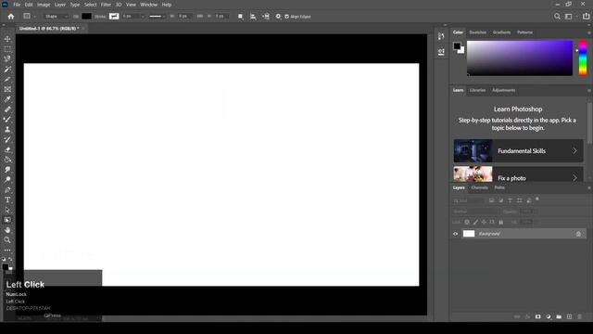The height and width of the screenshot is (334, 593).
Task: Click the rainbow hue slider
Action: pyautogui.click(x=583, y=58)
